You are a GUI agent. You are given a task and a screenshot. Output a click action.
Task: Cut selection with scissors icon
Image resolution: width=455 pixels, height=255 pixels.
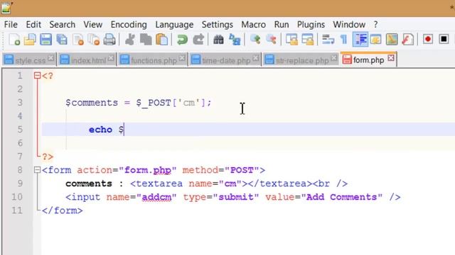coord(129,40)
